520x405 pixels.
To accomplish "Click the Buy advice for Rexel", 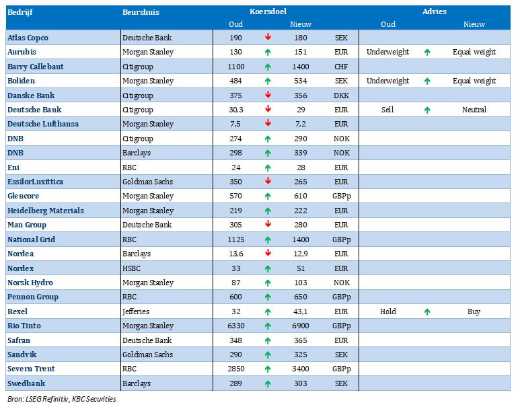I will [474, 311].
